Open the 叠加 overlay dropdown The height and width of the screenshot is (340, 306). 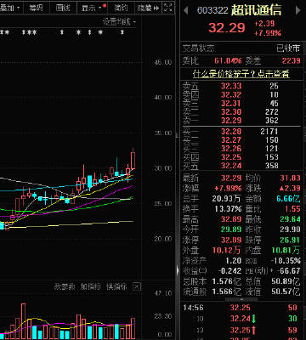click(x=10, y=8)
